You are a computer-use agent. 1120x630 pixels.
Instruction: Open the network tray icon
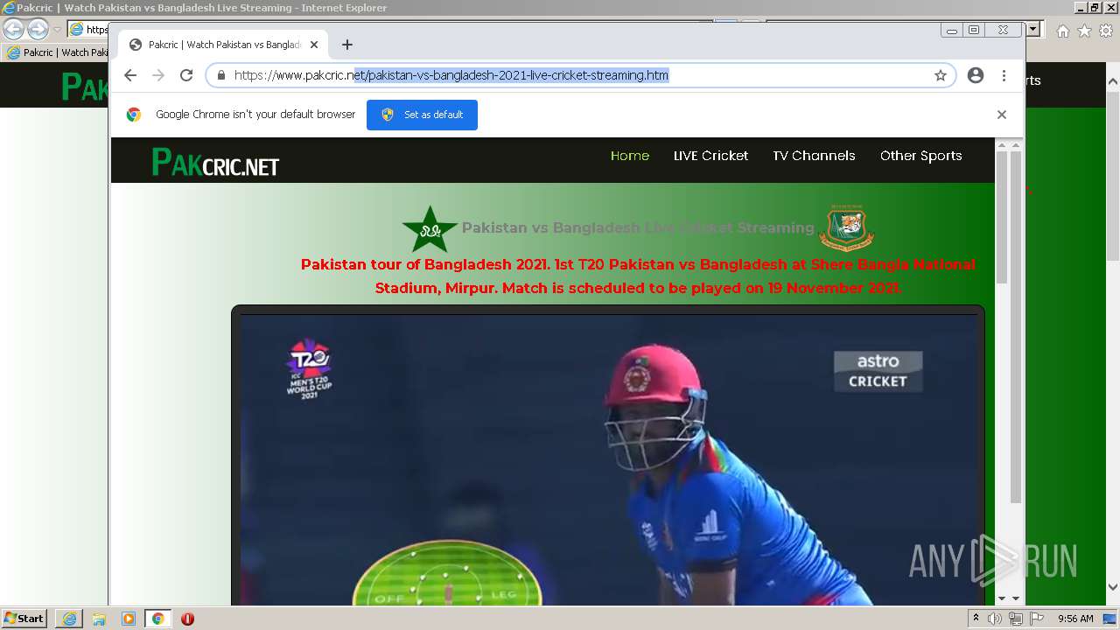(1016, 619)
